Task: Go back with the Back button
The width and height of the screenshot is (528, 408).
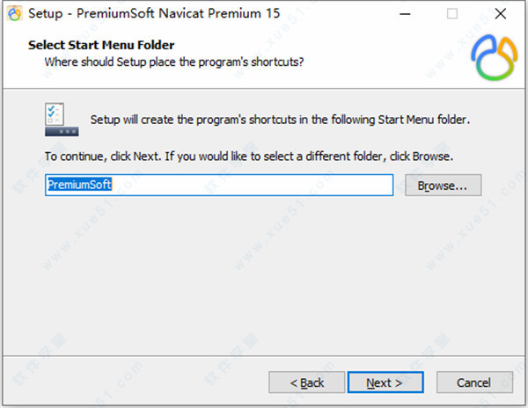Action: (306, 382)
